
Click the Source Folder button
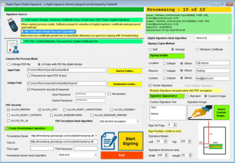click(125, 71)
